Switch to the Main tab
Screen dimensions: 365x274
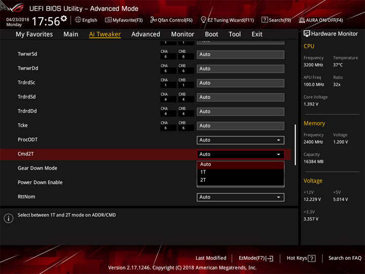click(71, 35)
